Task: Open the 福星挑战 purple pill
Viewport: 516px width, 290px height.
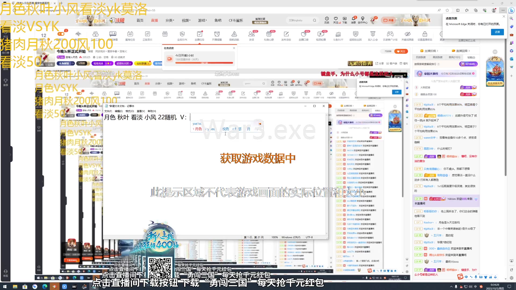Action: pos(102,64)
